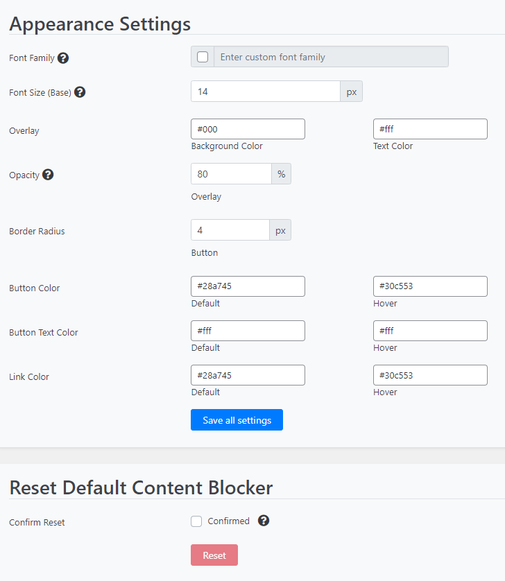Edit the Link Color Default field
Screen dimensions: 505x581
[x=248, y=375]
